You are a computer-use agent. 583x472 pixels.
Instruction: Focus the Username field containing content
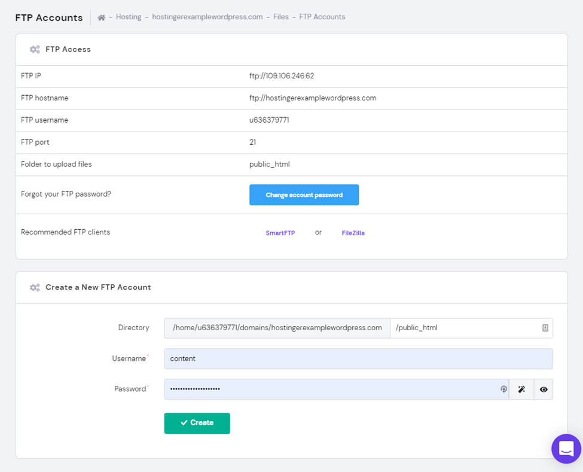pos(358,359)
